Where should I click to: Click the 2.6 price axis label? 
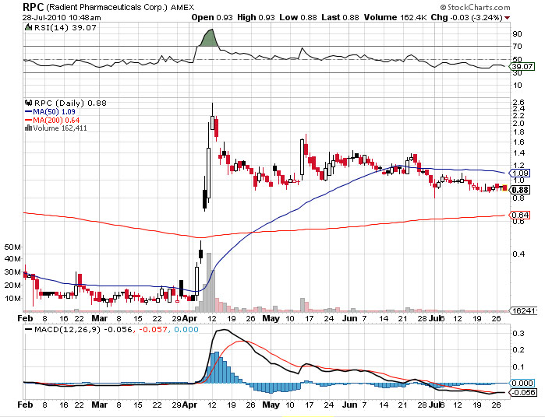(518, 102)
